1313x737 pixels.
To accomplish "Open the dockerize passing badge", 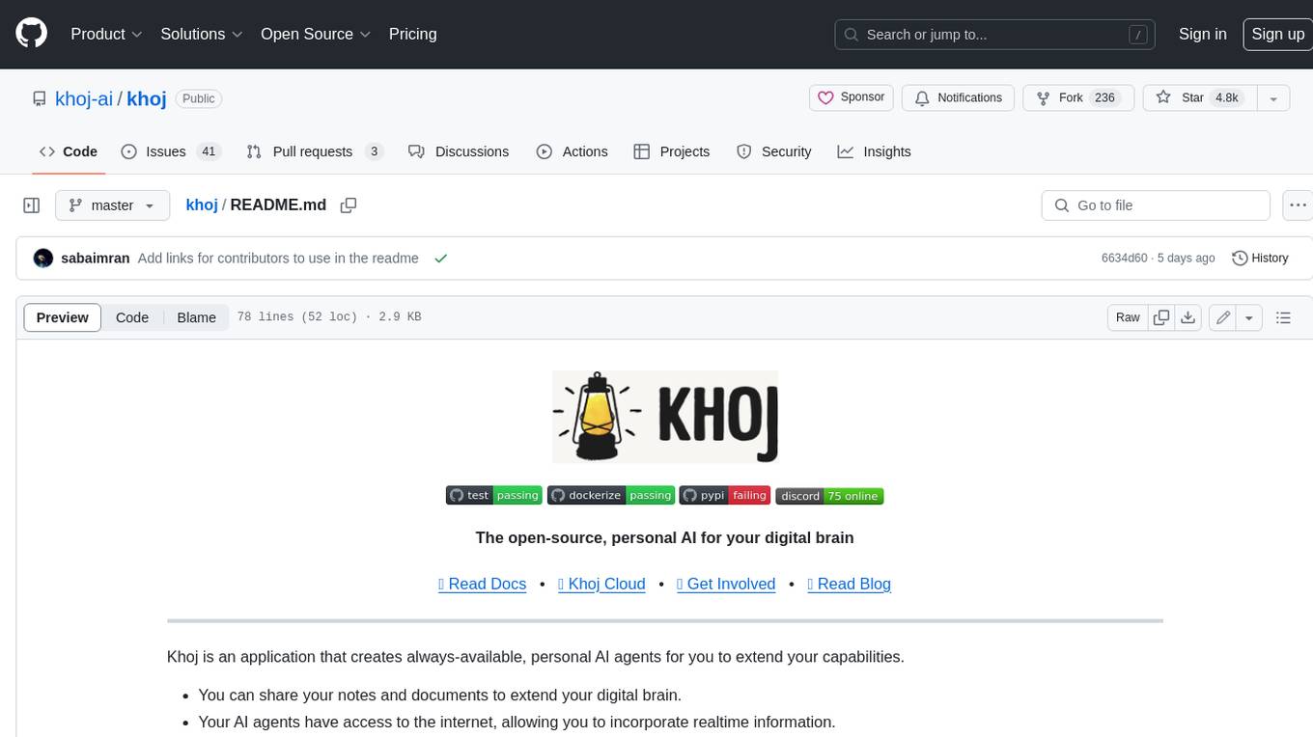I will point(611,496).
